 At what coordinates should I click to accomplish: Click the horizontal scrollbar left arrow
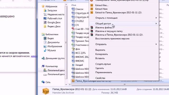pos(70,84)
